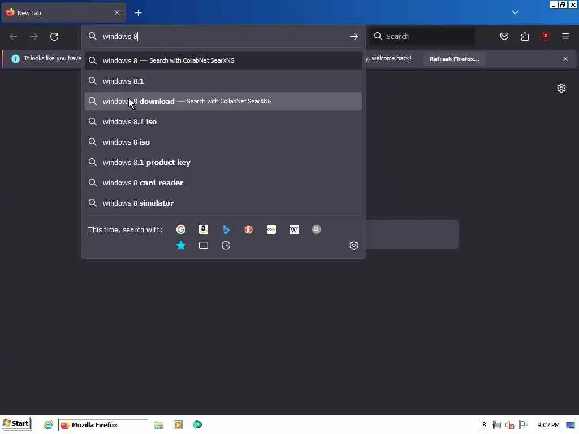The width and height of the screenshot is (579, 434).
Task: Choose 'windows 8 simulator' suggestion
Action: 223,203
